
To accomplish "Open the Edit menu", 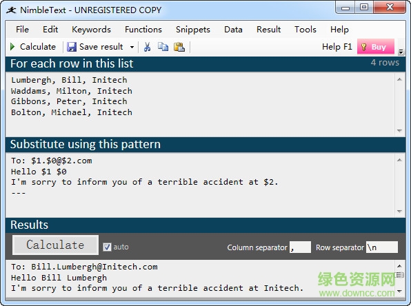I will click(x=50, y=30).
